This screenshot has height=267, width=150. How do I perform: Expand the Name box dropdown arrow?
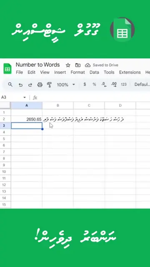pos(25,97)
